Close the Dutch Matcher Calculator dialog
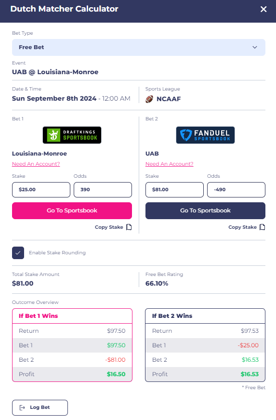The height and width of the screenshot is (420, 276). [263, 9]
